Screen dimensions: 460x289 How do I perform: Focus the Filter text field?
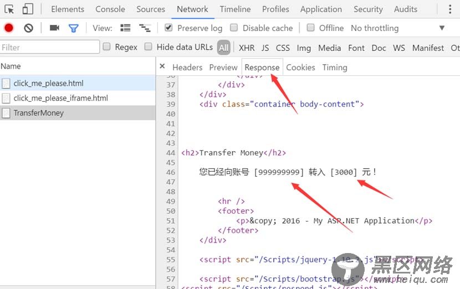[x=49, y=47]
